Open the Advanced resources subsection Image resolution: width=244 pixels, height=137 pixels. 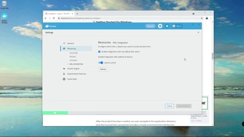click(x=74, y=53)
